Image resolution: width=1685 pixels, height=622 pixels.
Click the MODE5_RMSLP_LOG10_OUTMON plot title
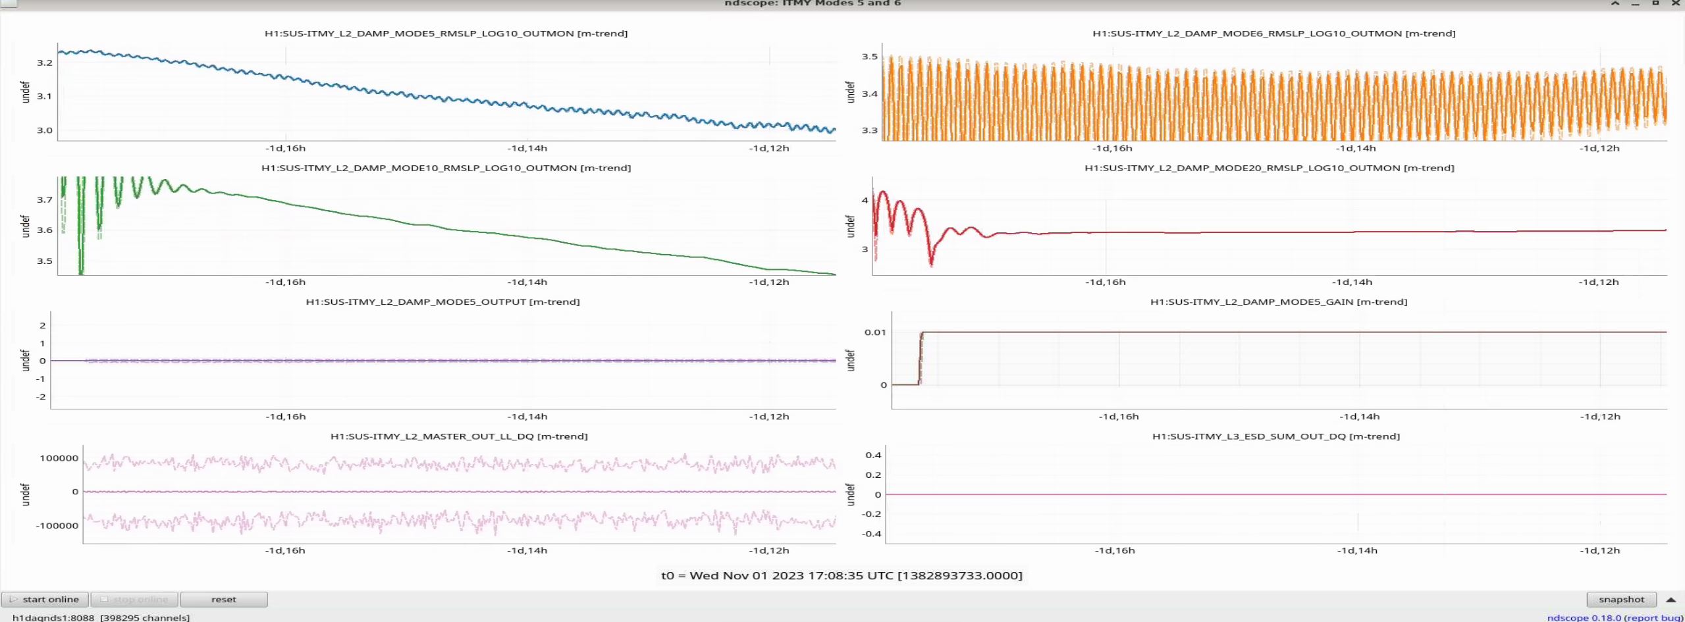coord(446,34)
